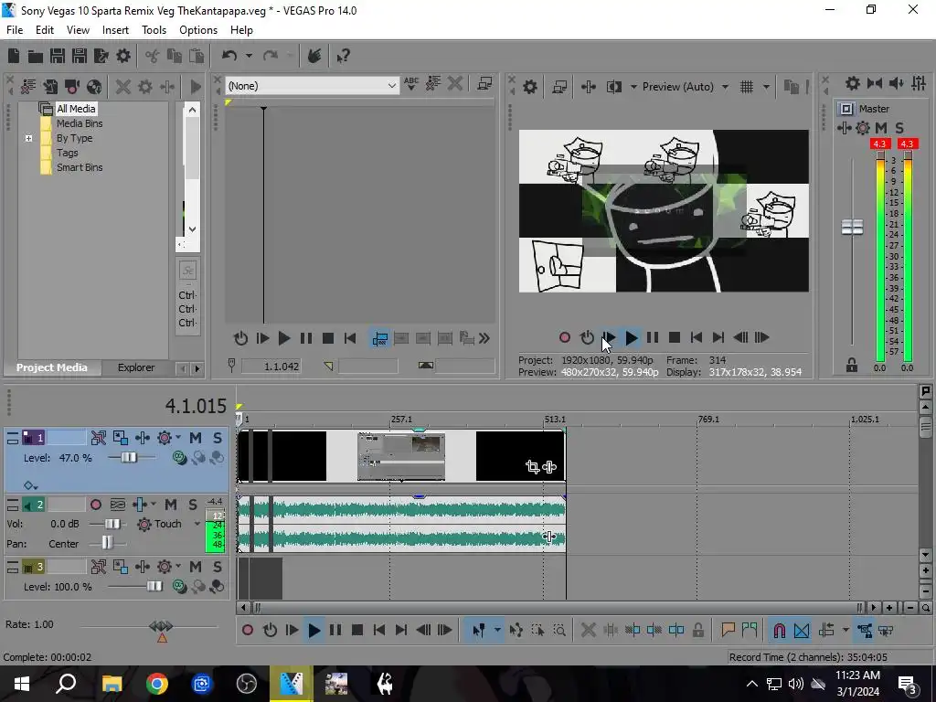Select the Envelope Edit tool
This screenshot has height=702, width=936.
(x=516, y=630)
